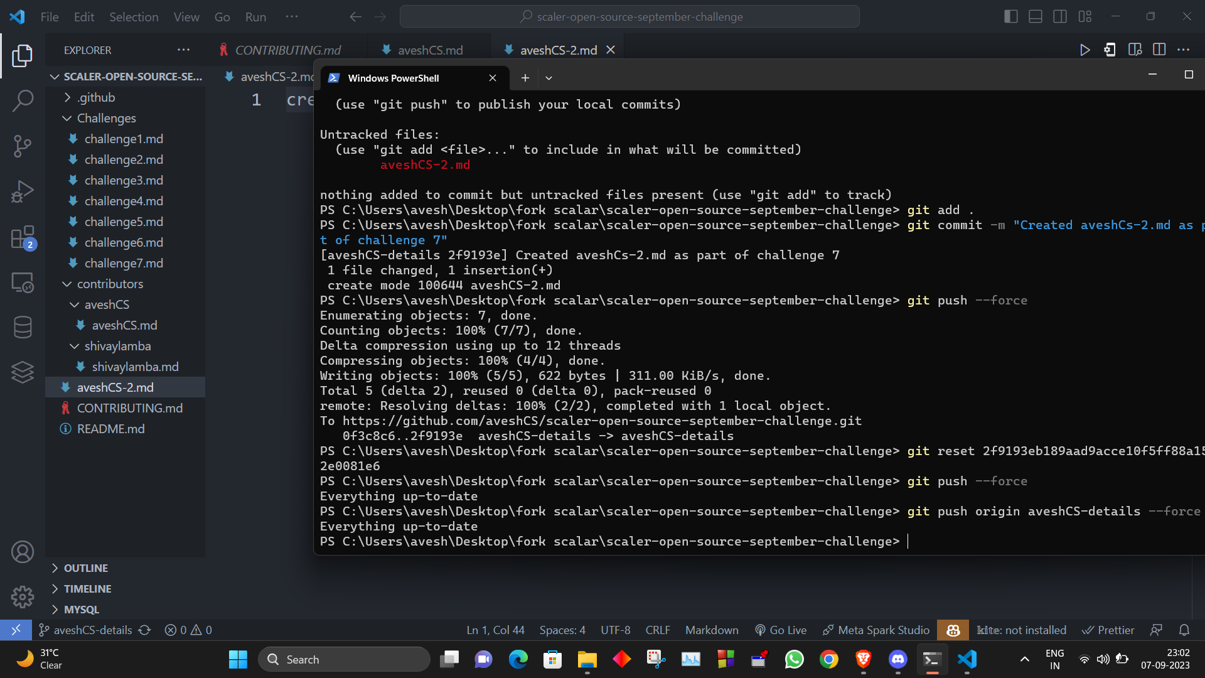Toggle the secondary side bar
Screen dimensions: 1205x678
click(1060, 16)
